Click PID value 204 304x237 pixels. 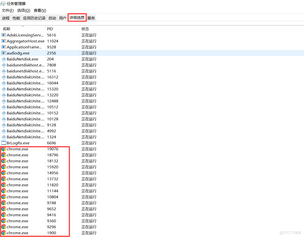click(50, 59)
